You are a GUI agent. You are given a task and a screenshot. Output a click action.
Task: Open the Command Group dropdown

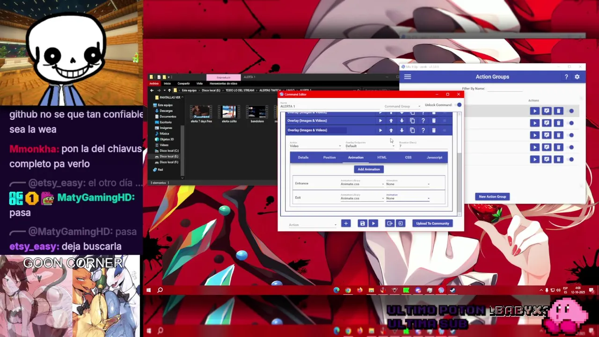click(402, 106)
